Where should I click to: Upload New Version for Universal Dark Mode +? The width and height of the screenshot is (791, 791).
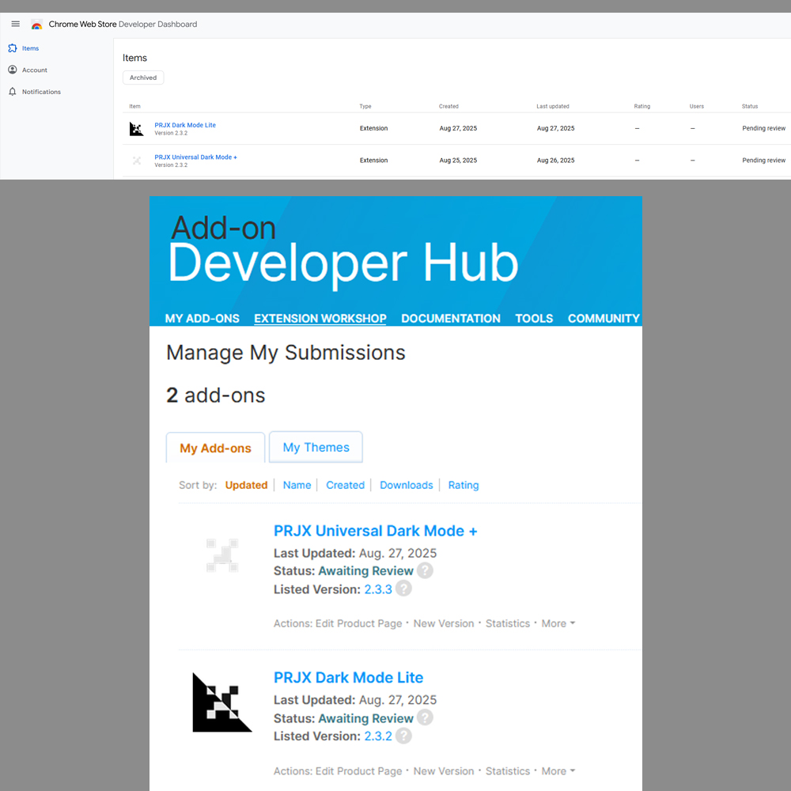tap(444, 623)
